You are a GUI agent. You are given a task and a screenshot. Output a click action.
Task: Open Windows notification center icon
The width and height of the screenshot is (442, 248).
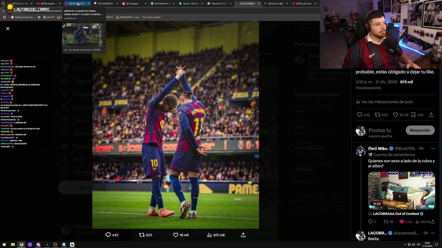coord(436,245)
